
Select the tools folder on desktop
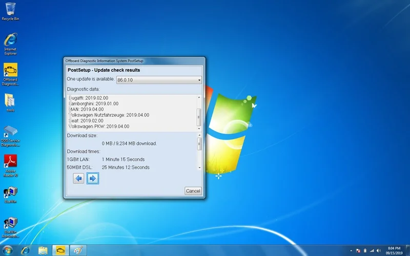(x=10, y=103)
